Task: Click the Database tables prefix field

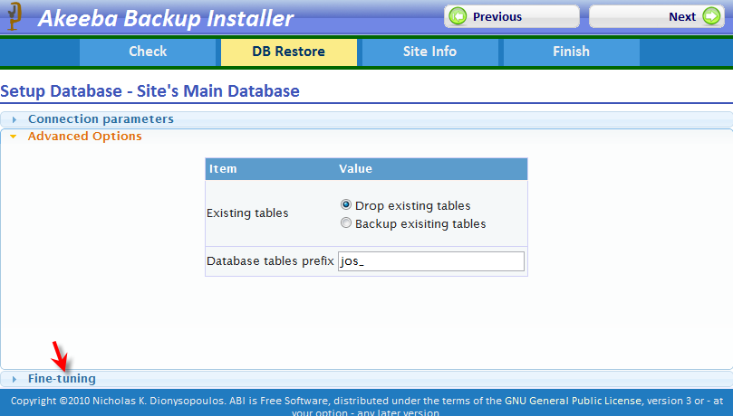Action: point(431,261)
